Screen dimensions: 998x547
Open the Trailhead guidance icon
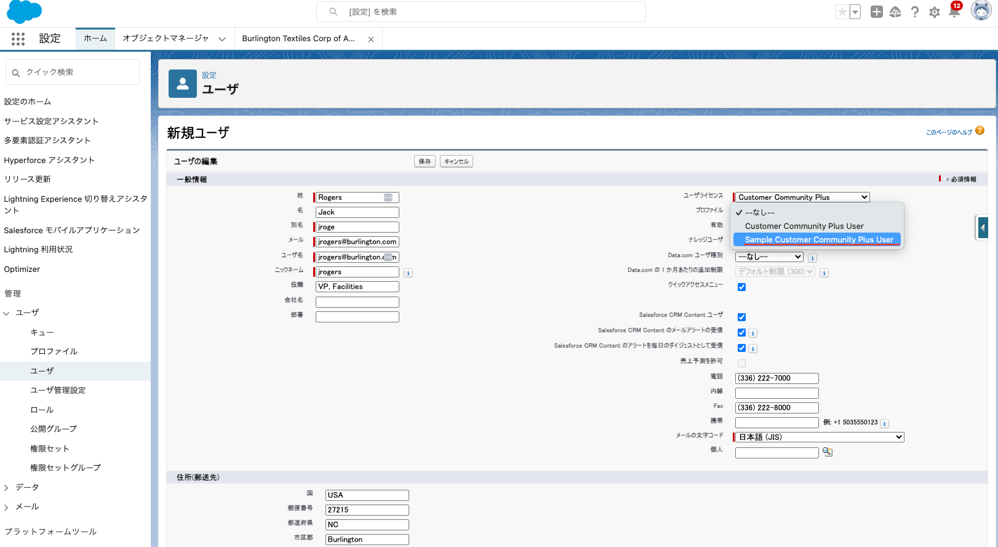(x=895, y=12)
